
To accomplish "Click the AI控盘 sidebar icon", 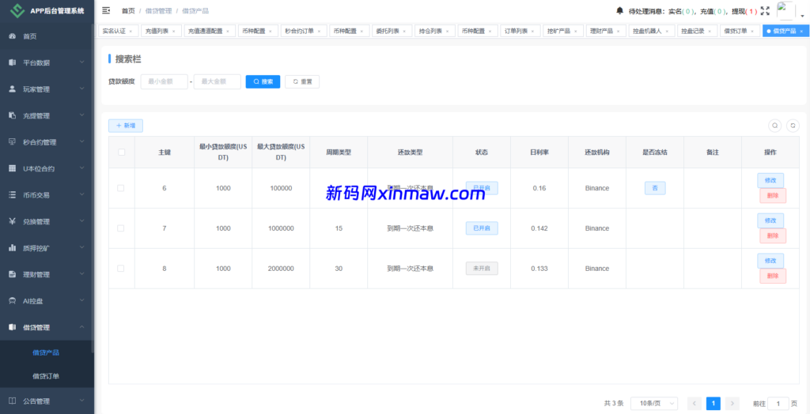I will tap(13, 301).
